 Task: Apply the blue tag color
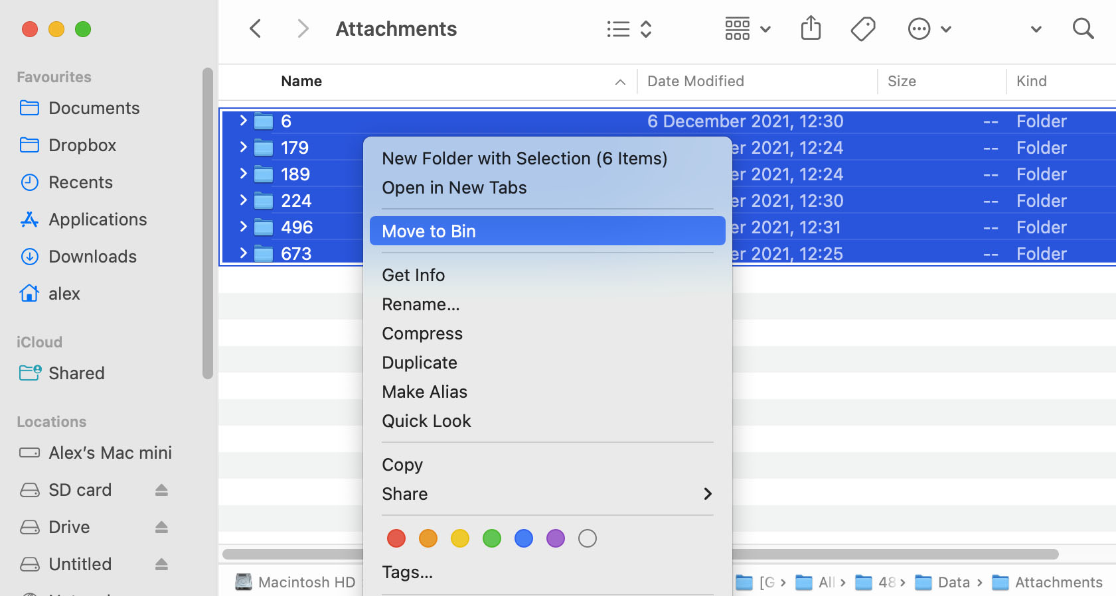(524, 538)
